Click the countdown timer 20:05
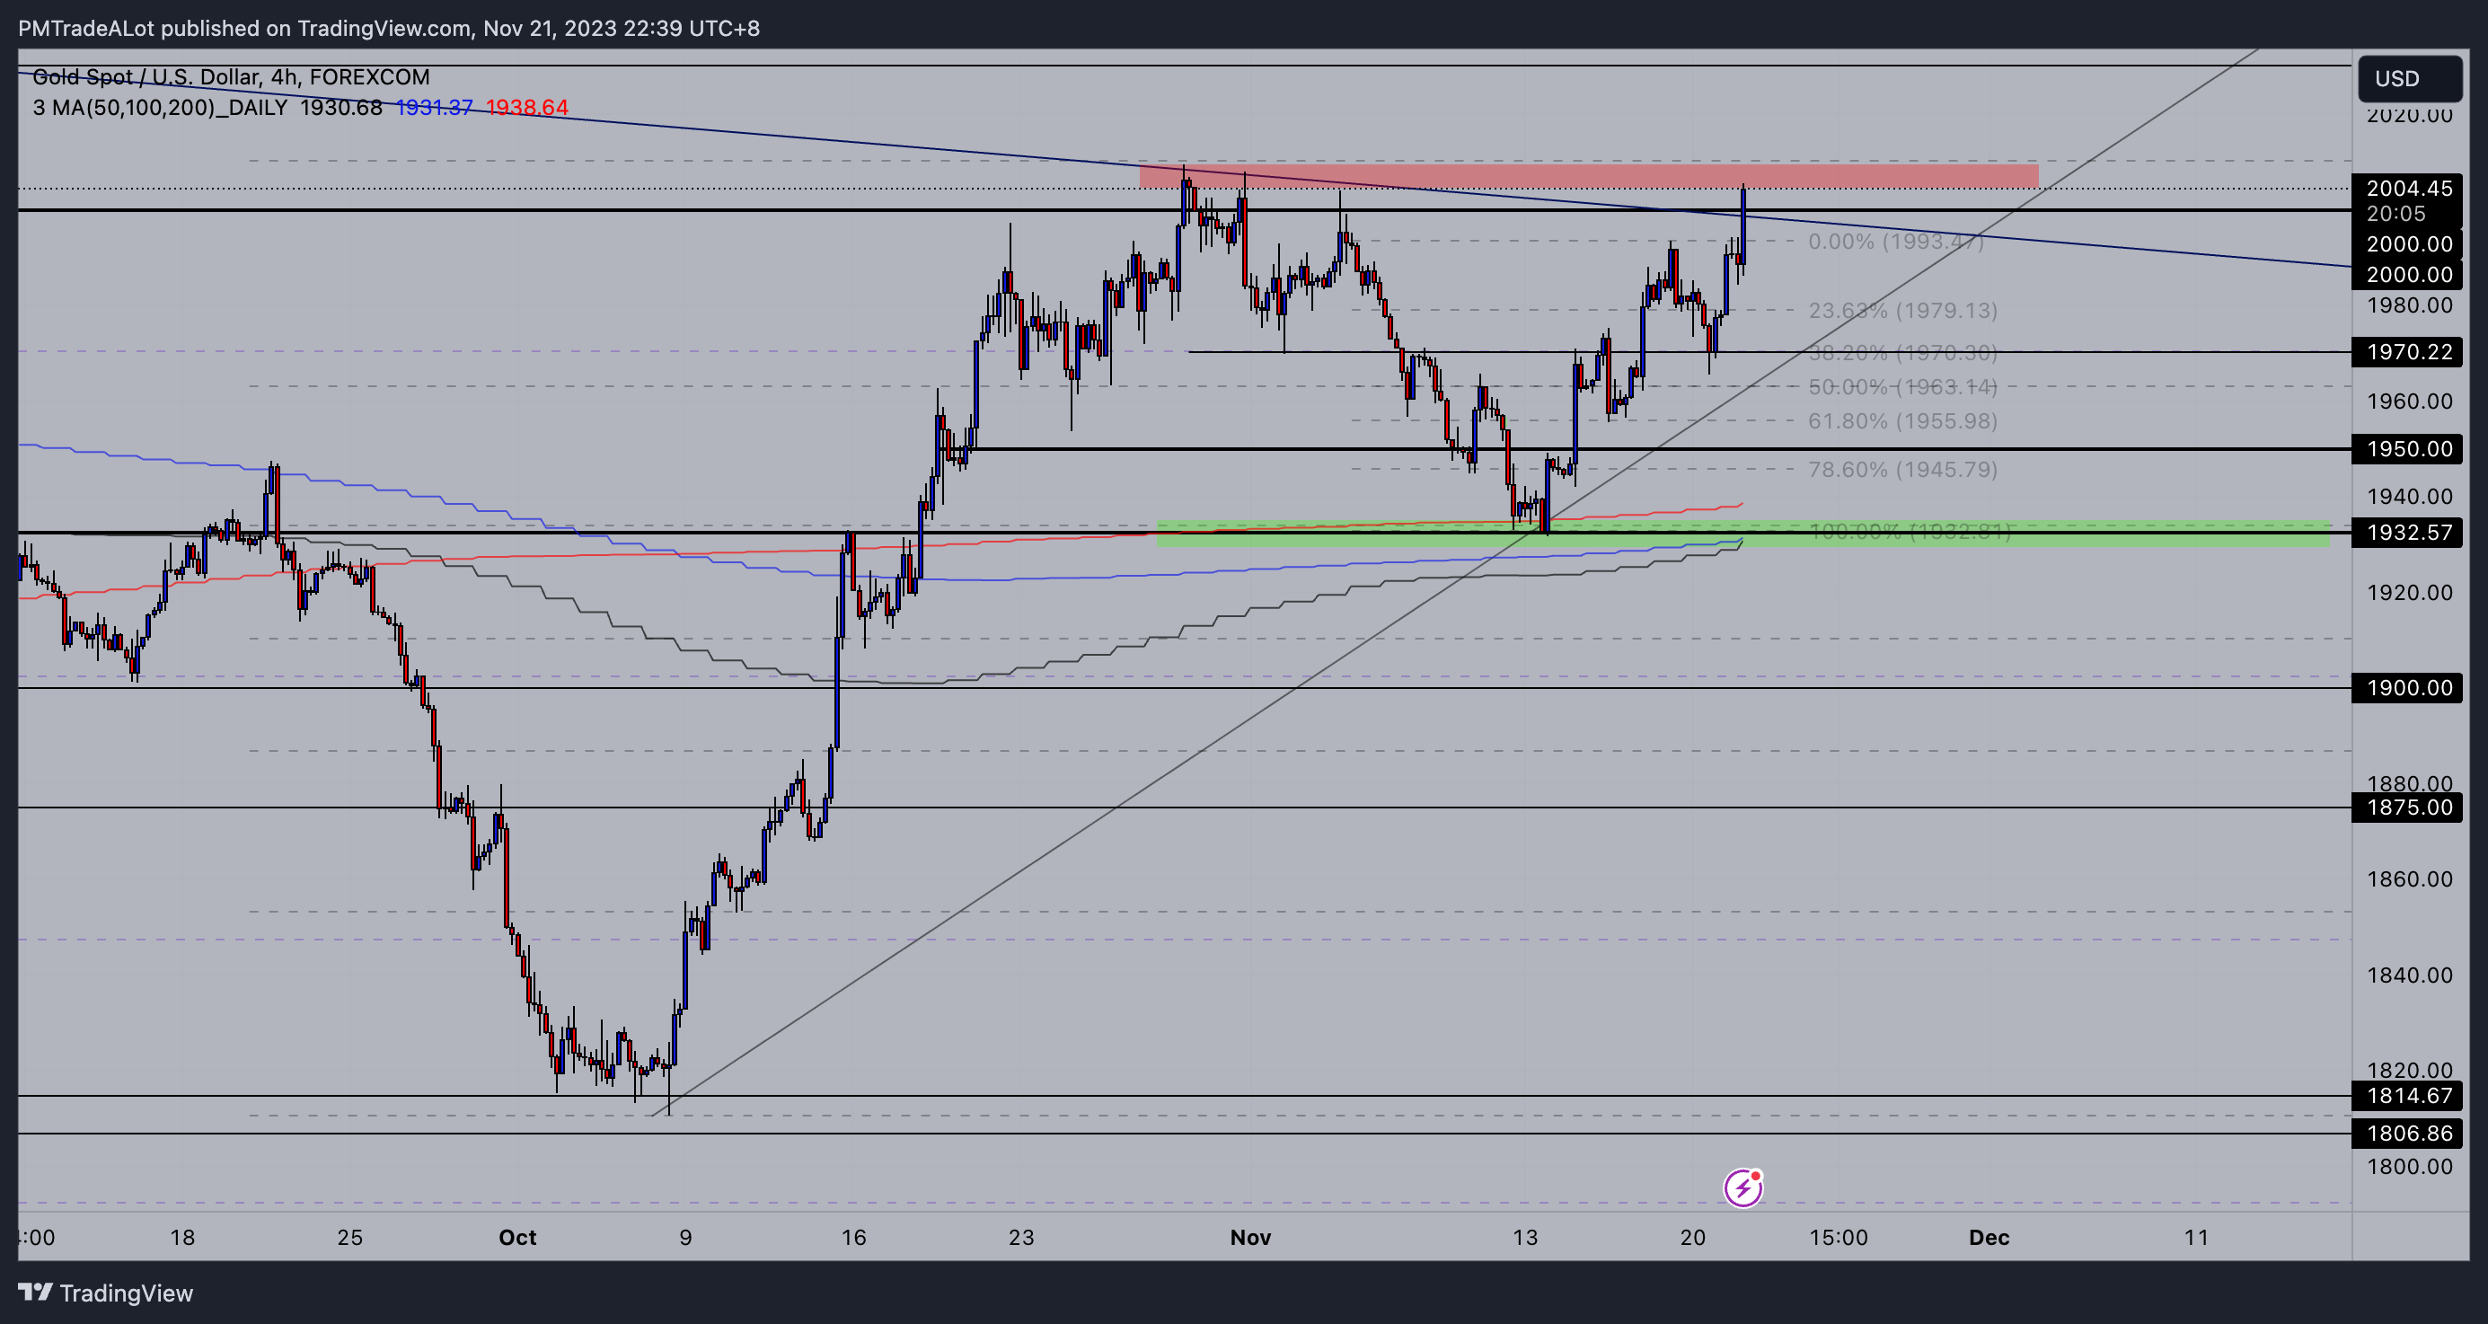This screenshot has height=1324, width=2488. coord(2395,214)
